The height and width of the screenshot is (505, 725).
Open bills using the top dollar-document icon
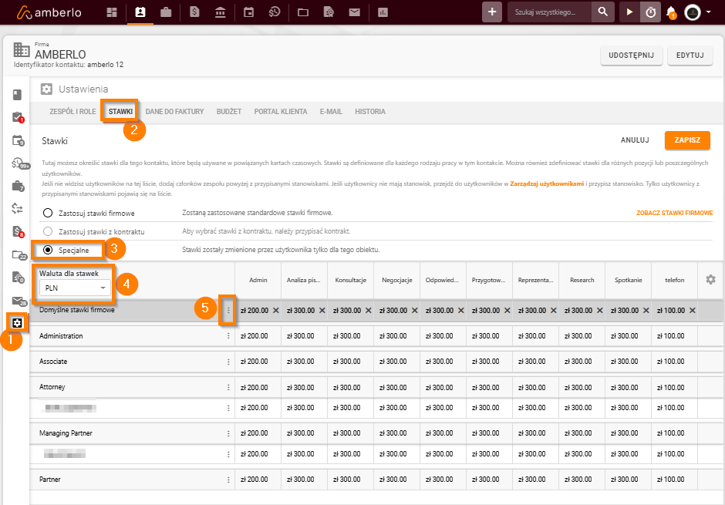[194, 12]
